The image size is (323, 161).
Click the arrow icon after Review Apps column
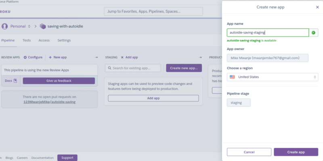point(96,58)
